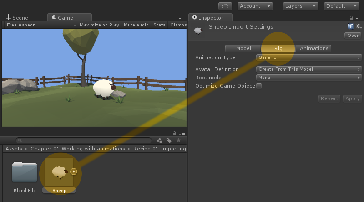This screenshot has height=202, width=364.
Task: Open the Free Aspect dropdown
Action: (x=41, y=25)
